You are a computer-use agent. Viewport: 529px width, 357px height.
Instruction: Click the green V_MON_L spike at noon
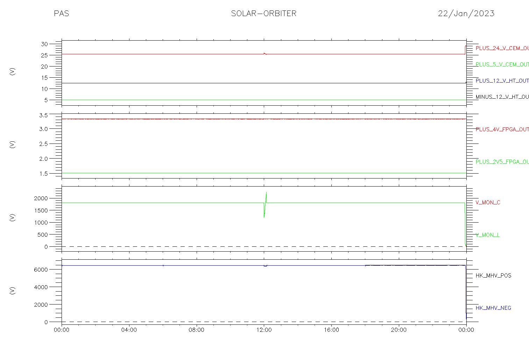click(265, 205)
